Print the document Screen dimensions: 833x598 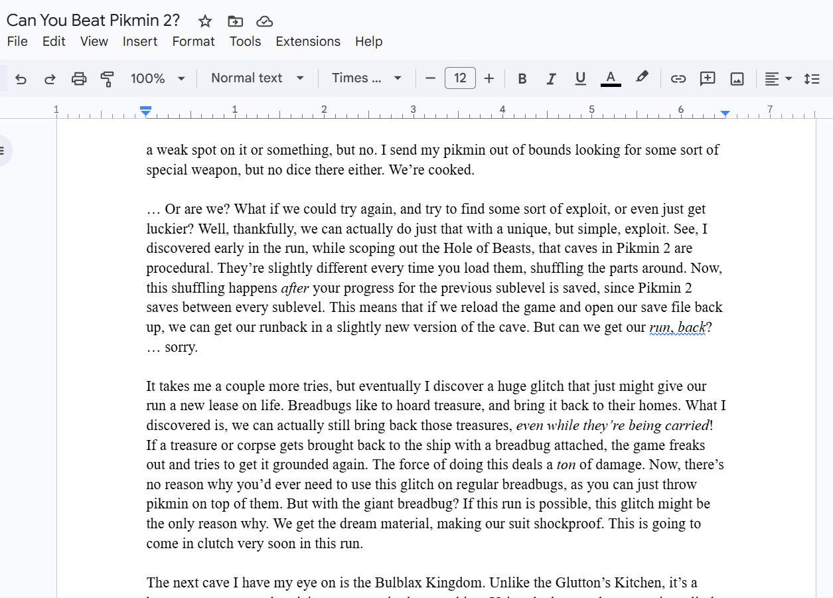pyautogui.click(x=79, y=78)
